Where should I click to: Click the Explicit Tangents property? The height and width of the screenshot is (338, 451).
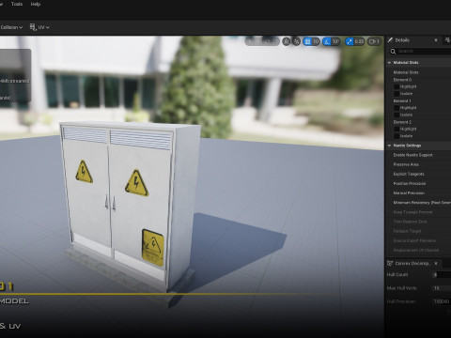pyautogui.click(x=409, y=174)
